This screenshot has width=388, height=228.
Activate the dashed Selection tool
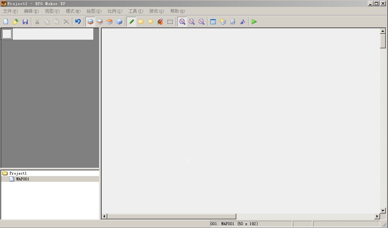170,22
